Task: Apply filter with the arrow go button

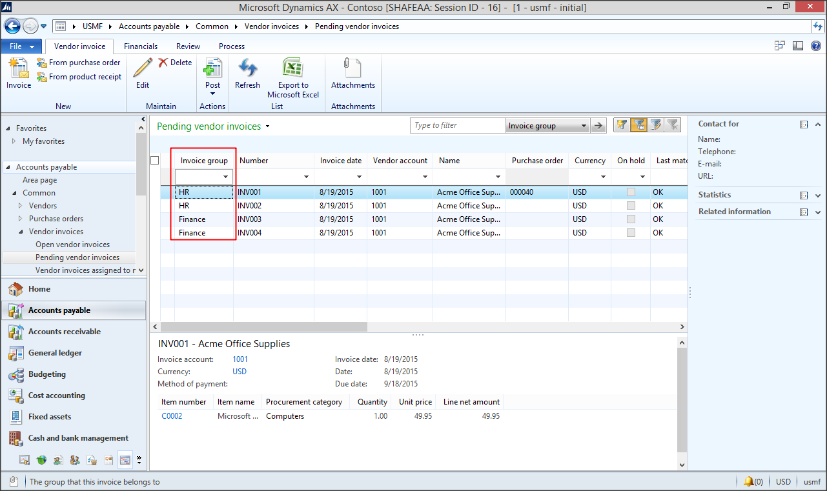Action: coord(599,126)
